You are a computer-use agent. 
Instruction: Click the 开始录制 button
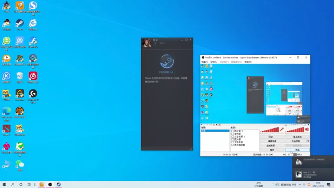tap(296, 141)
